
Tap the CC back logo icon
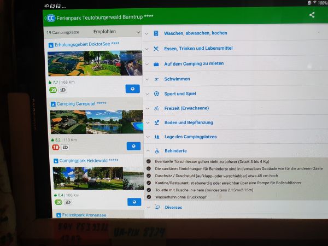point(50,17)
